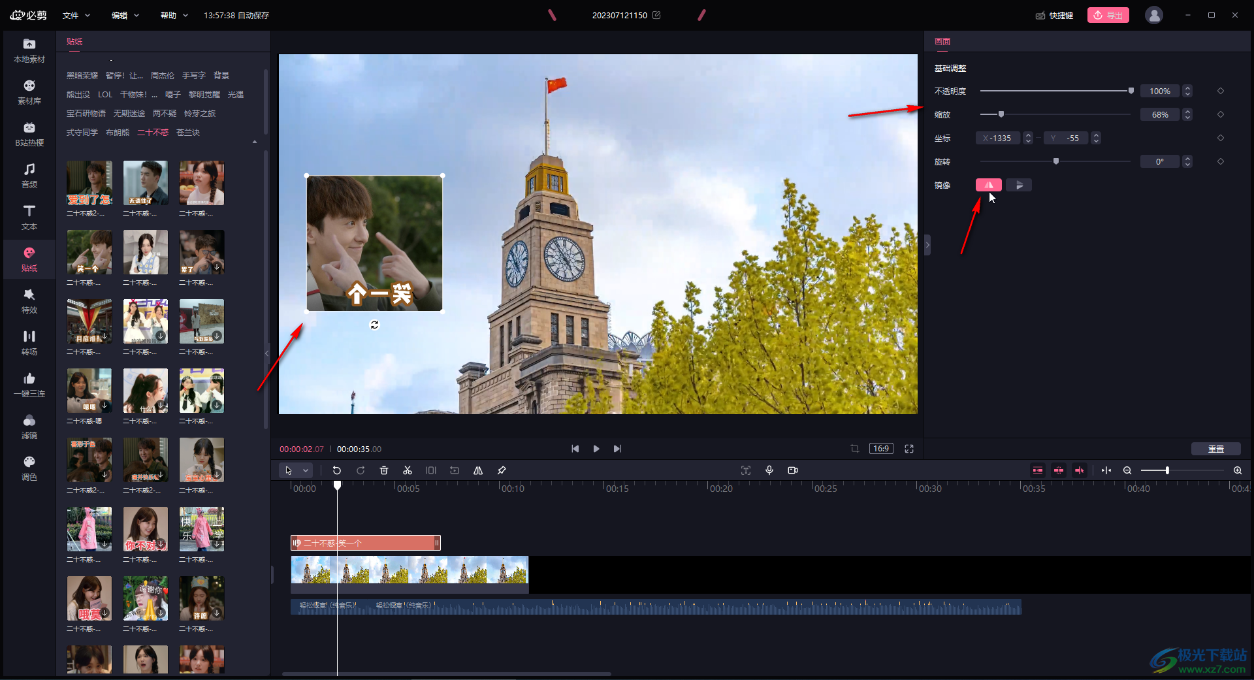Toggle the timeline preview axis

point(1080,470)
